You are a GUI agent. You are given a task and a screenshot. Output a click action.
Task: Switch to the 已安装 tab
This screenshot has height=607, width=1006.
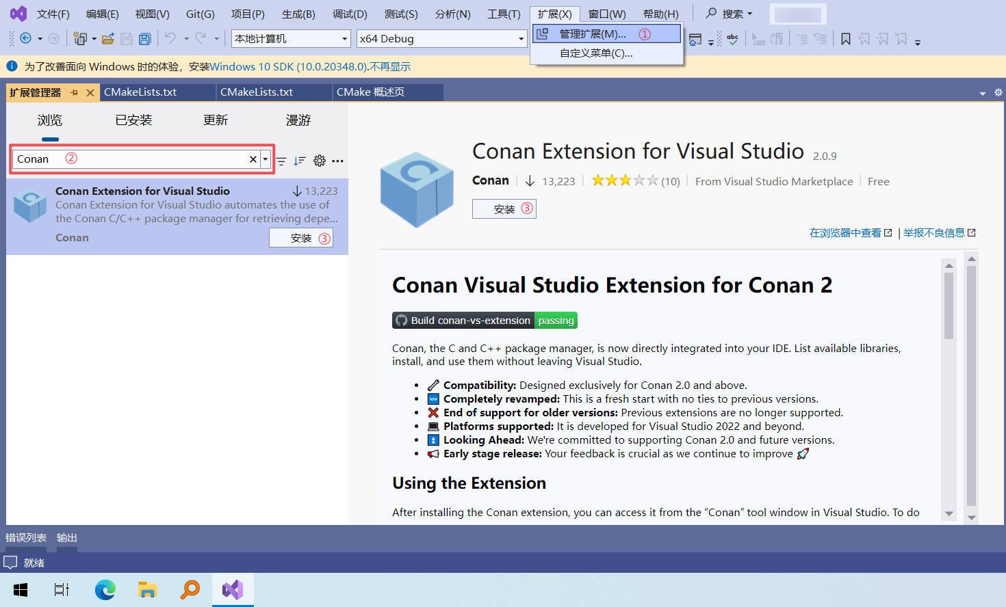click(133, 120)
